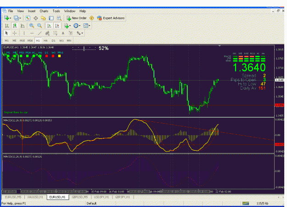The height and width of the screenshot is (207, 287).
Task: Select the crosshair tool
Action: [15, 33]
